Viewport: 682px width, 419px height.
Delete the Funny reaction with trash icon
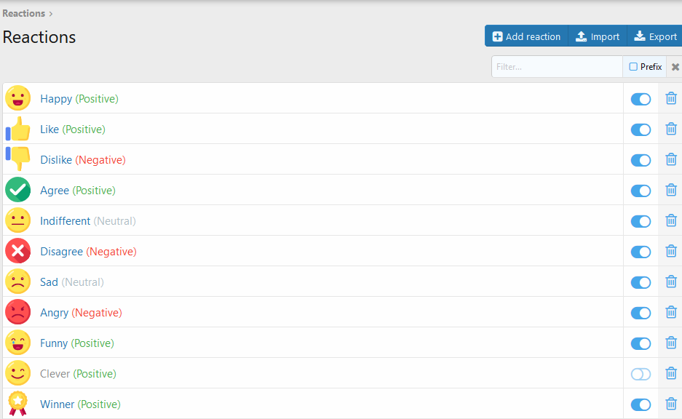tap(671, 343)
